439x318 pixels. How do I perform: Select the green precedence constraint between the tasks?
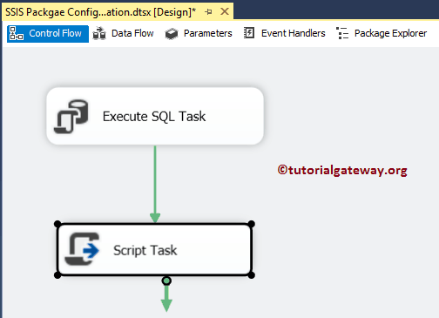point(155,184)
